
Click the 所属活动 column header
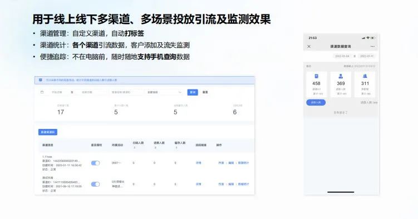pyautogui.click(x=117, y=145)
